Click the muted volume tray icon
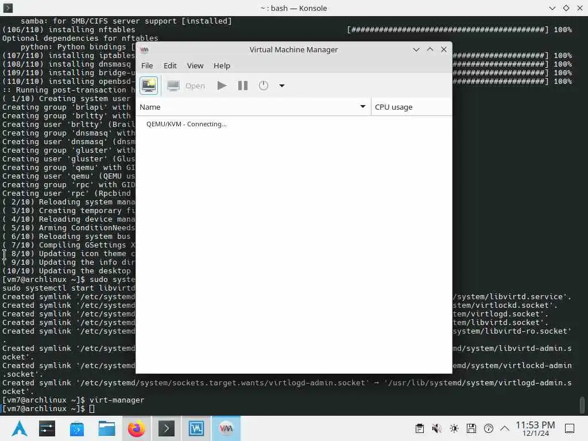588x441 pixels. click(436, 428)
